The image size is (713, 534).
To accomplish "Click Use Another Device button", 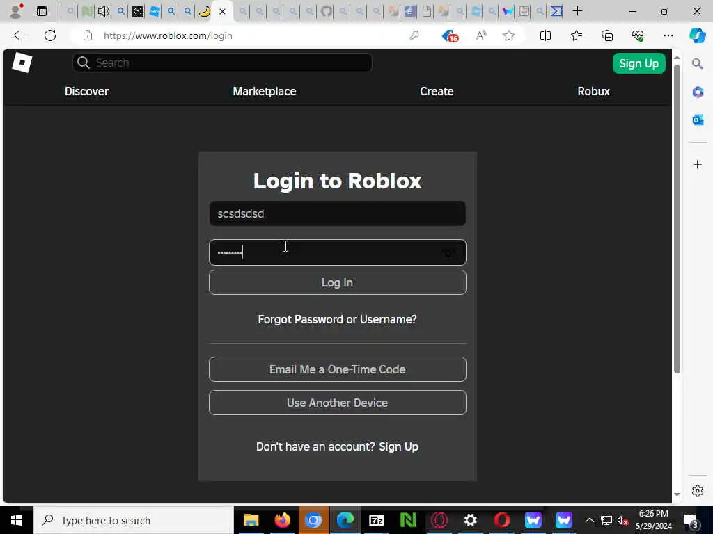I will 338,403.
